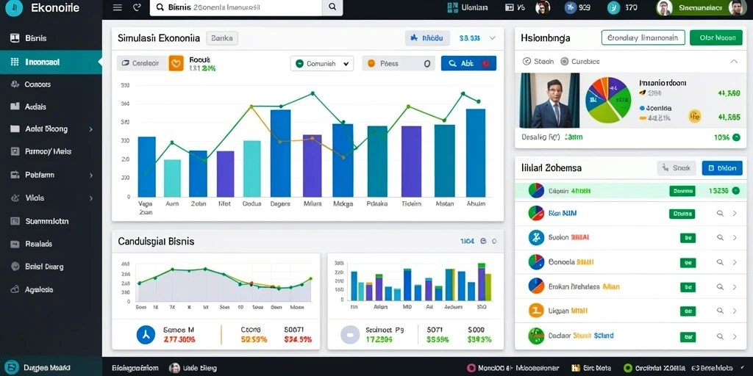Click search magnifier in Bian NIM row

(x=720, y=213)
